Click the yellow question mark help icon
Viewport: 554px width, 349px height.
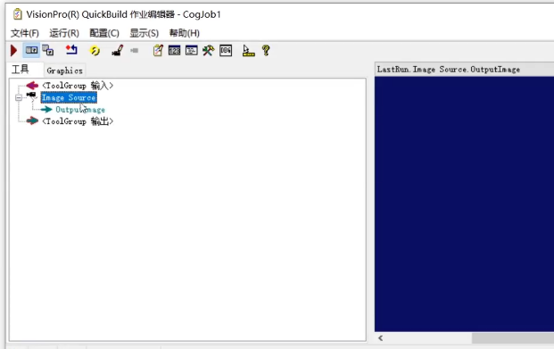pyautogui.click(x=266, y=50)
